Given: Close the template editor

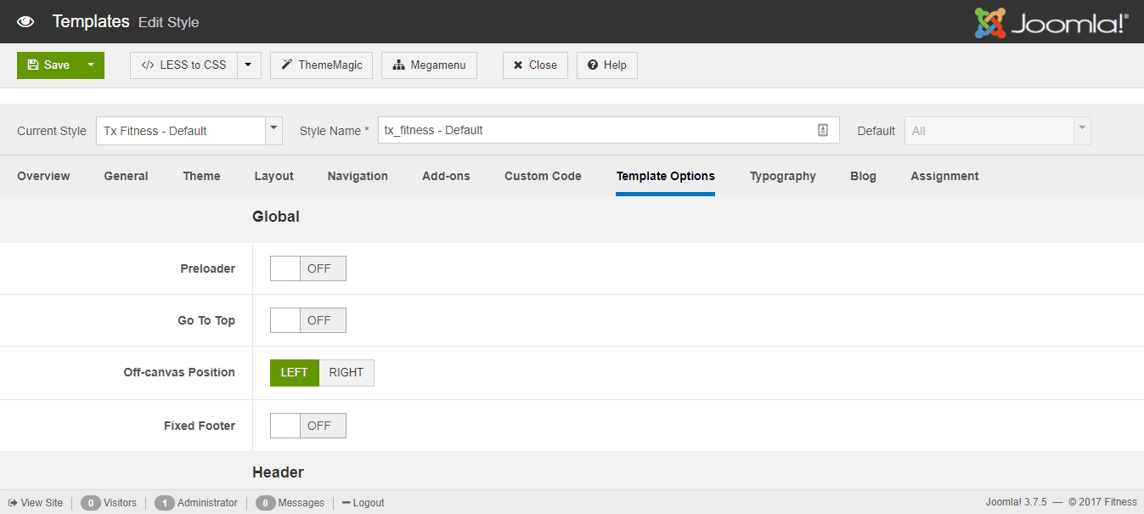Looking at the screenshot, I should 535,65.
